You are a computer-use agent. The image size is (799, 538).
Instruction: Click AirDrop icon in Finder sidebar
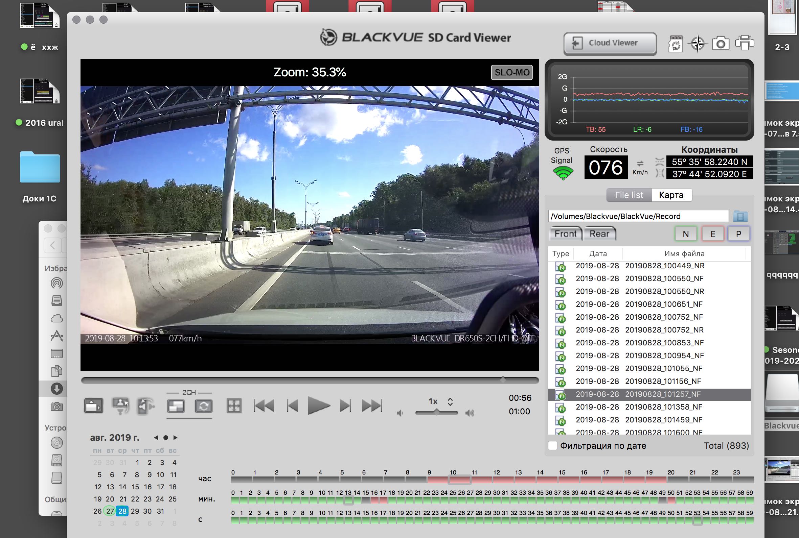coord(56,283)
